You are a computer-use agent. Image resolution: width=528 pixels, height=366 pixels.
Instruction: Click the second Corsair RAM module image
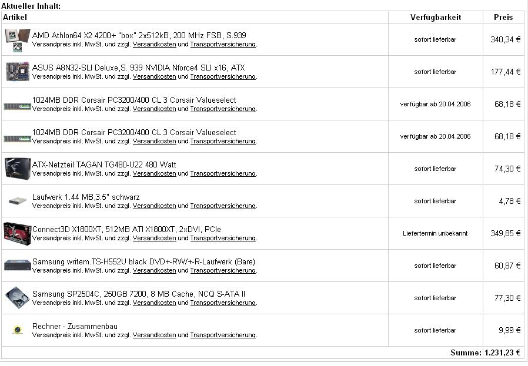(17, 139)
